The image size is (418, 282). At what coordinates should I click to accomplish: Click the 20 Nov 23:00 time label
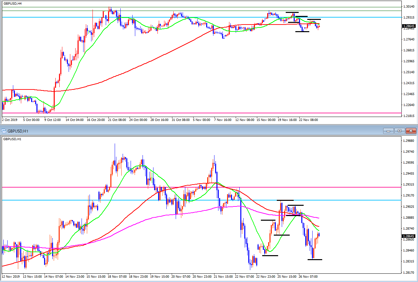tap(202, 276)
